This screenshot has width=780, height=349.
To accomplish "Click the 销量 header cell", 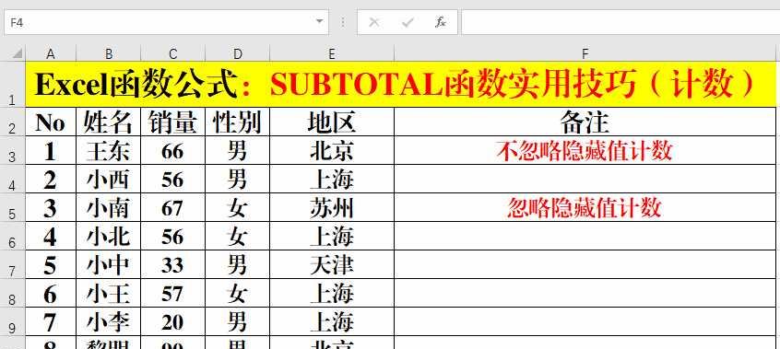I will click(x=173, y=122).
